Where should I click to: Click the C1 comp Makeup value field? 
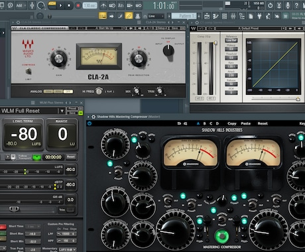pos(231,49)
